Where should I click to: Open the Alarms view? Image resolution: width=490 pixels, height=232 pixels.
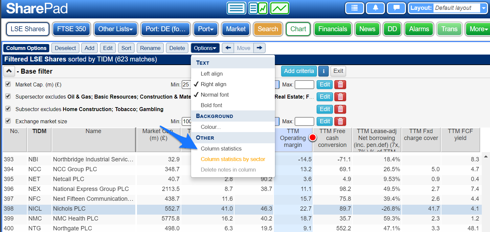pyautogui.click(x=419, y=29)
